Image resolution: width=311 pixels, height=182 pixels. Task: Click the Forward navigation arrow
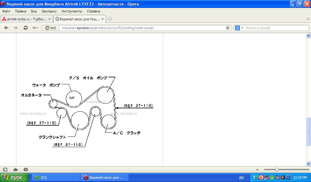15,28
